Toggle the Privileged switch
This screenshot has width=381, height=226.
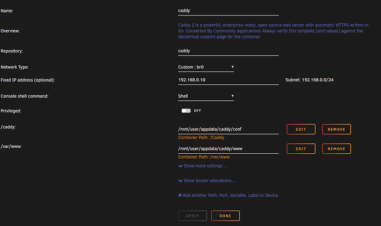pyautogui.click(x=186, y=111)
